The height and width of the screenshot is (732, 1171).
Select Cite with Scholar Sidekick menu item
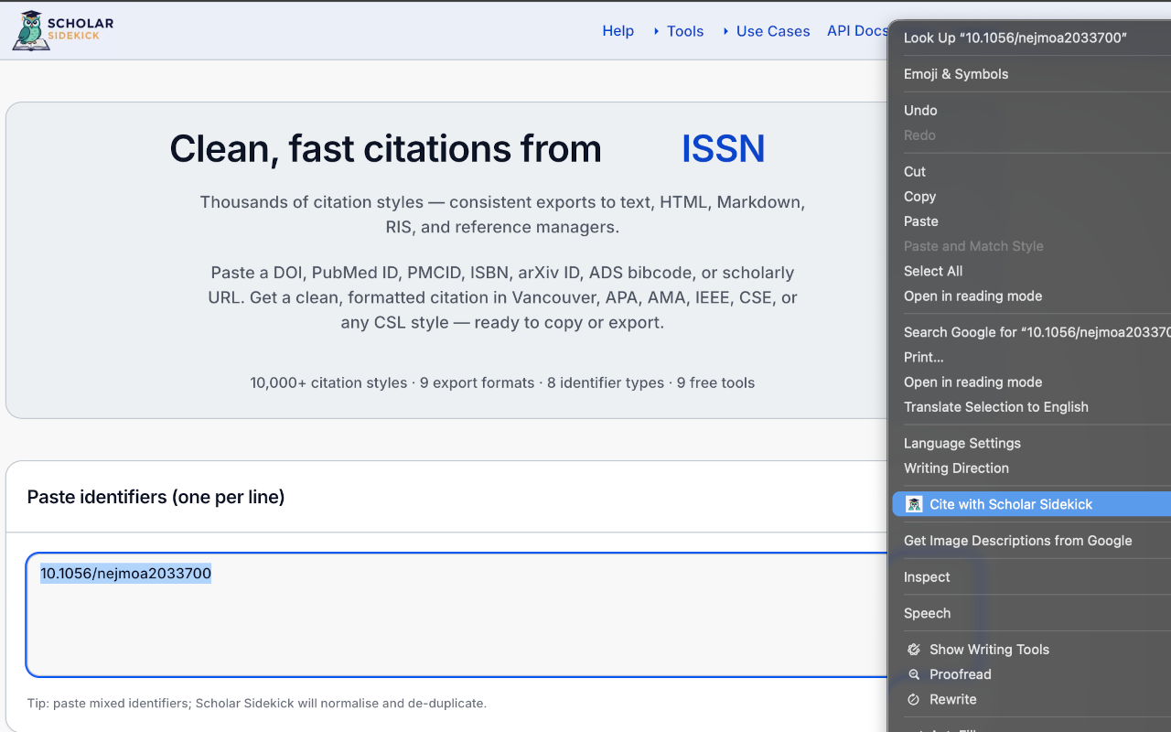(x=1032, y=504)
